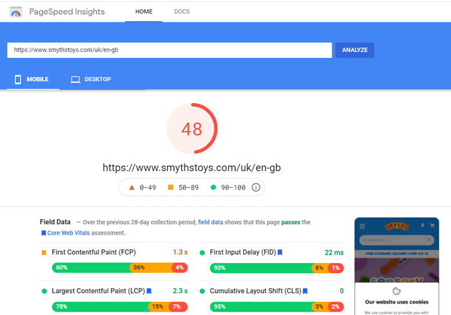The height and width of the screenshot is (315, 451).
Task: Click the FID distribution bar's 93% segment
Action: tap(261, 268)
